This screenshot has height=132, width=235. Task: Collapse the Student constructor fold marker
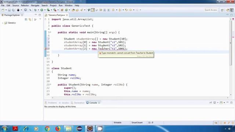coord(51,84)
